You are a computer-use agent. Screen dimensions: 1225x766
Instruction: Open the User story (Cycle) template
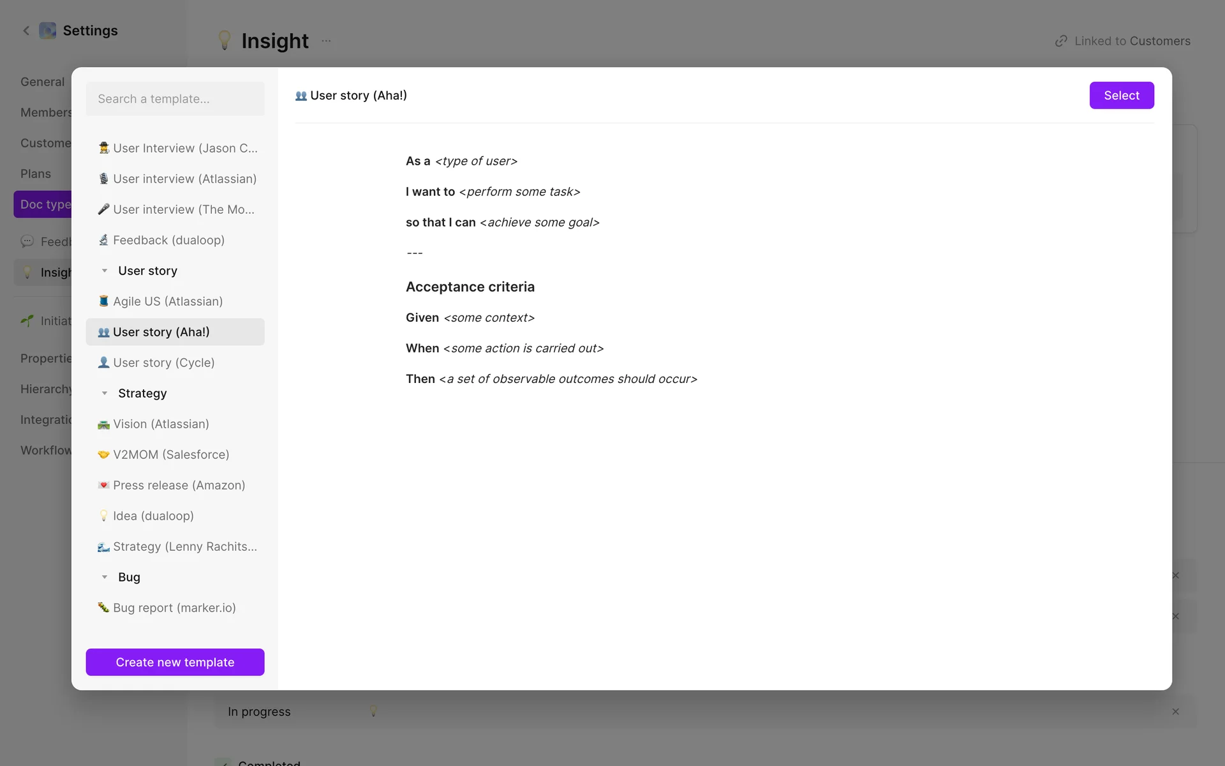point(163,363)
